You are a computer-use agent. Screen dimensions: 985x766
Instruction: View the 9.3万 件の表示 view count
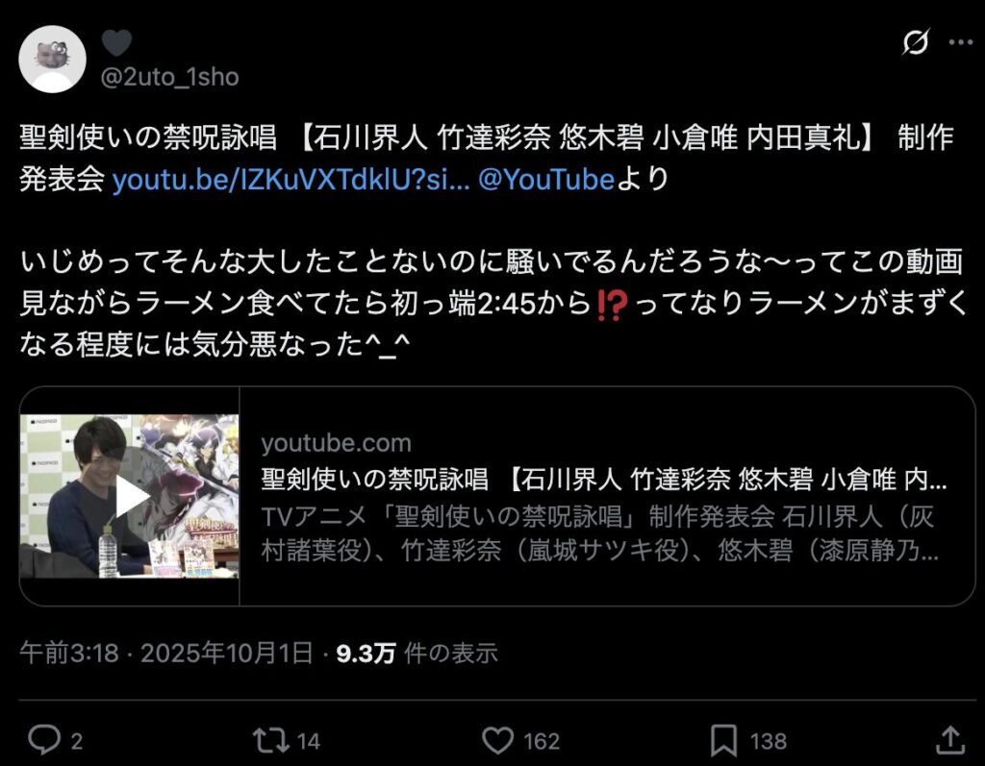point(417,653)
